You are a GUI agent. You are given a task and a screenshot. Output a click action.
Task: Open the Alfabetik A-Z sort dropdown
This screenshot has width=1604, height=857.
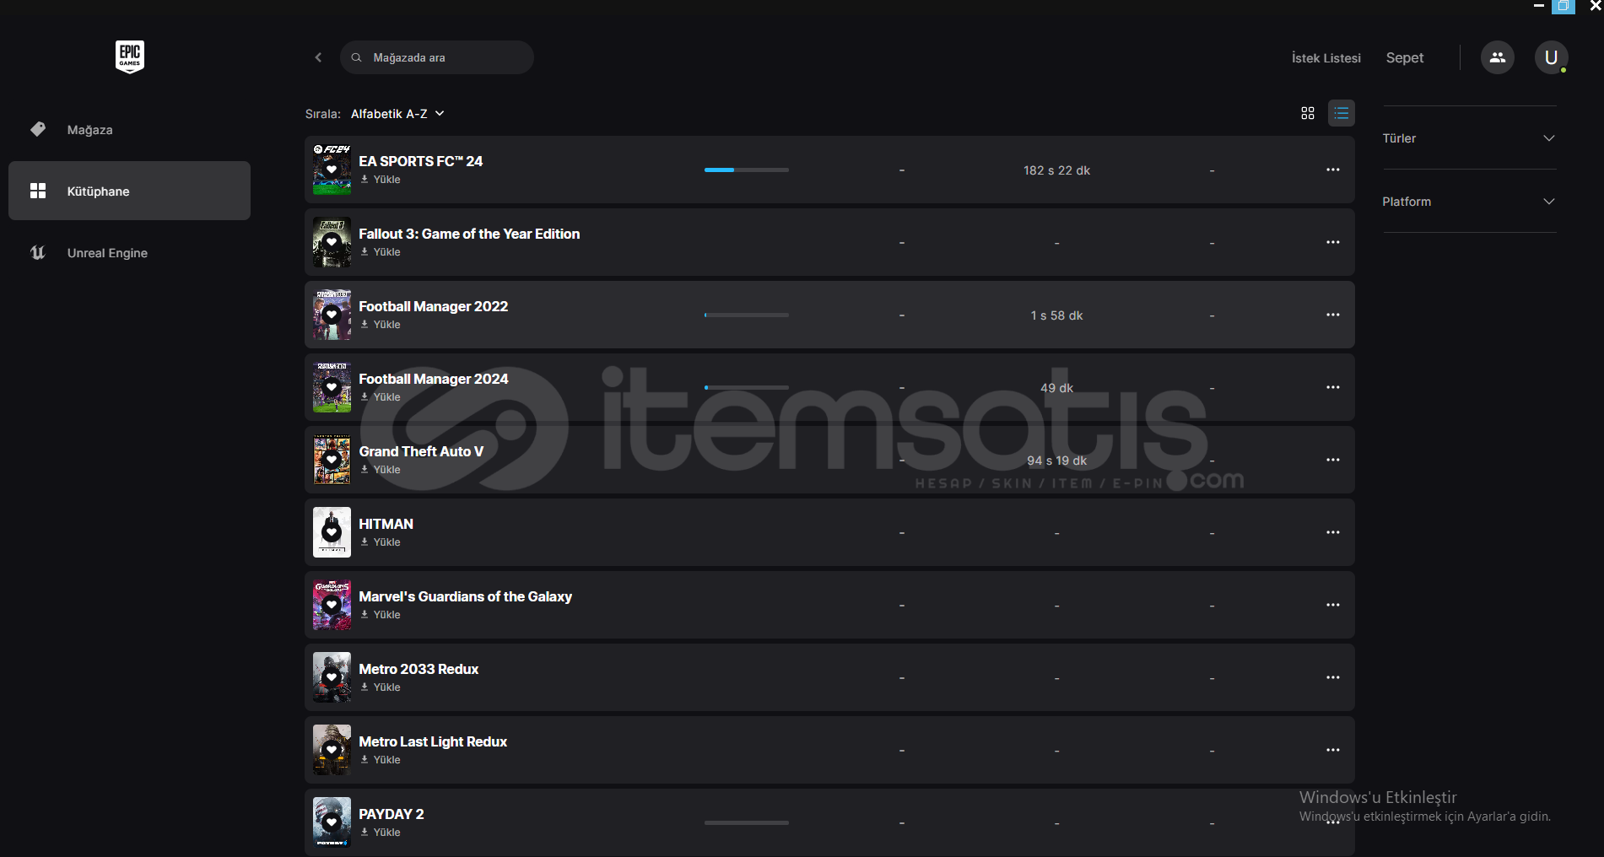397,114
